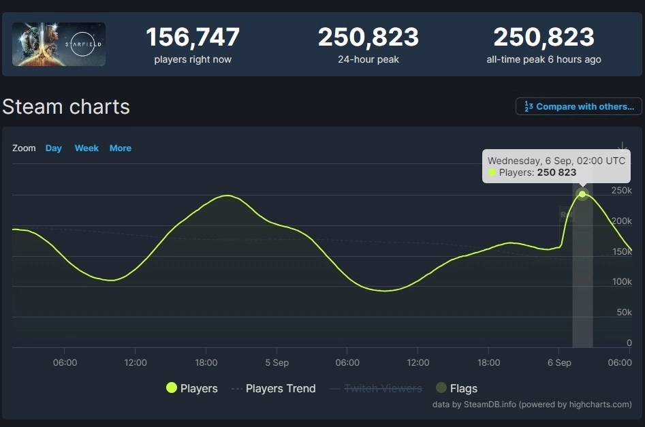The width and height of the screenshot is (645, 427).
Task: Click the all-time peak stat of 250,823
Action: (545, 37)
